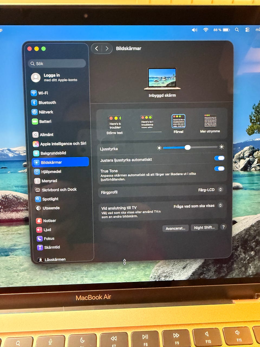Click the Allmänt gear icon
The image size is (260, 347).
point(35,134)
